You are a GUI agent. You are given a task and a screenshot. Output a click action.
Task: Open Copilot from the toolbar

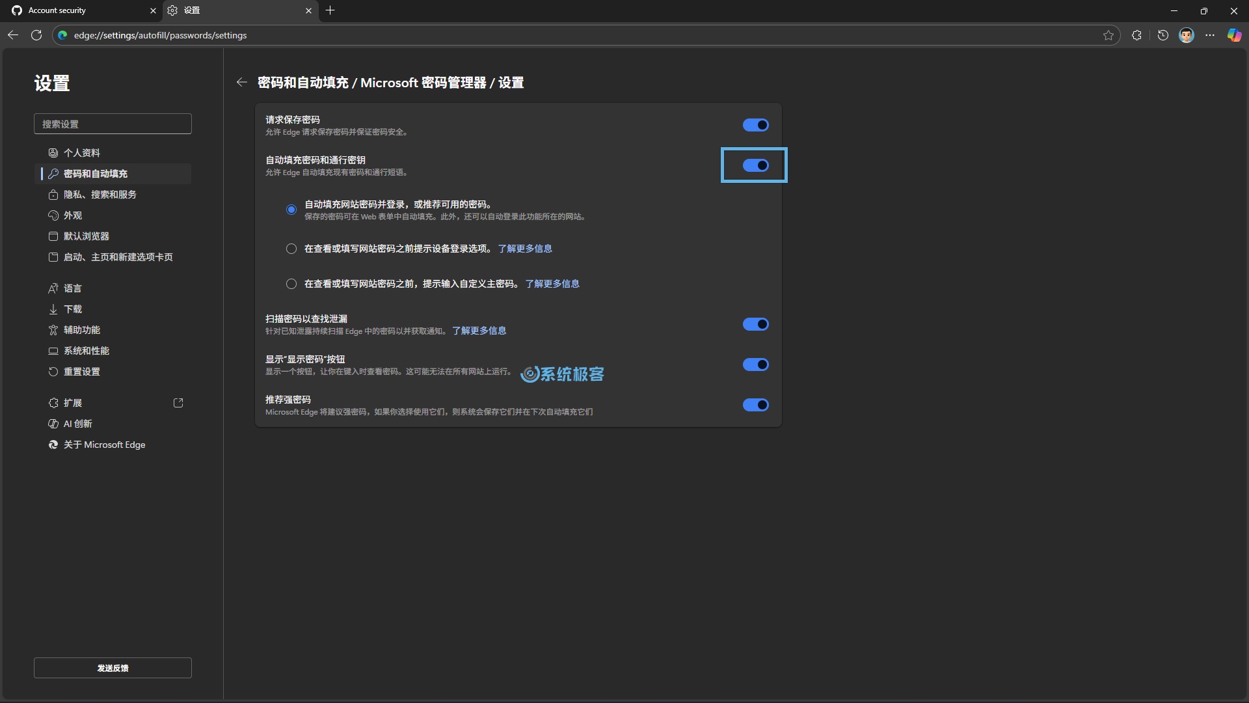(x=1233, y=35)
